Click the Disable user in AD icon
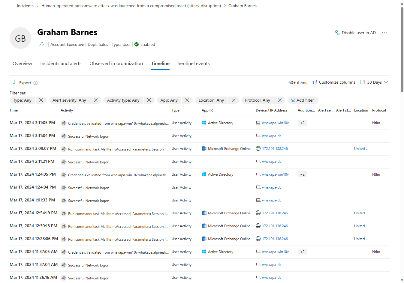The image size is (404, 283). point(337,33)
